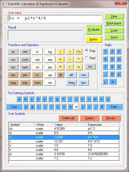Click the sqrt function button
Screen dimensions: 129x172
point(37,60)
